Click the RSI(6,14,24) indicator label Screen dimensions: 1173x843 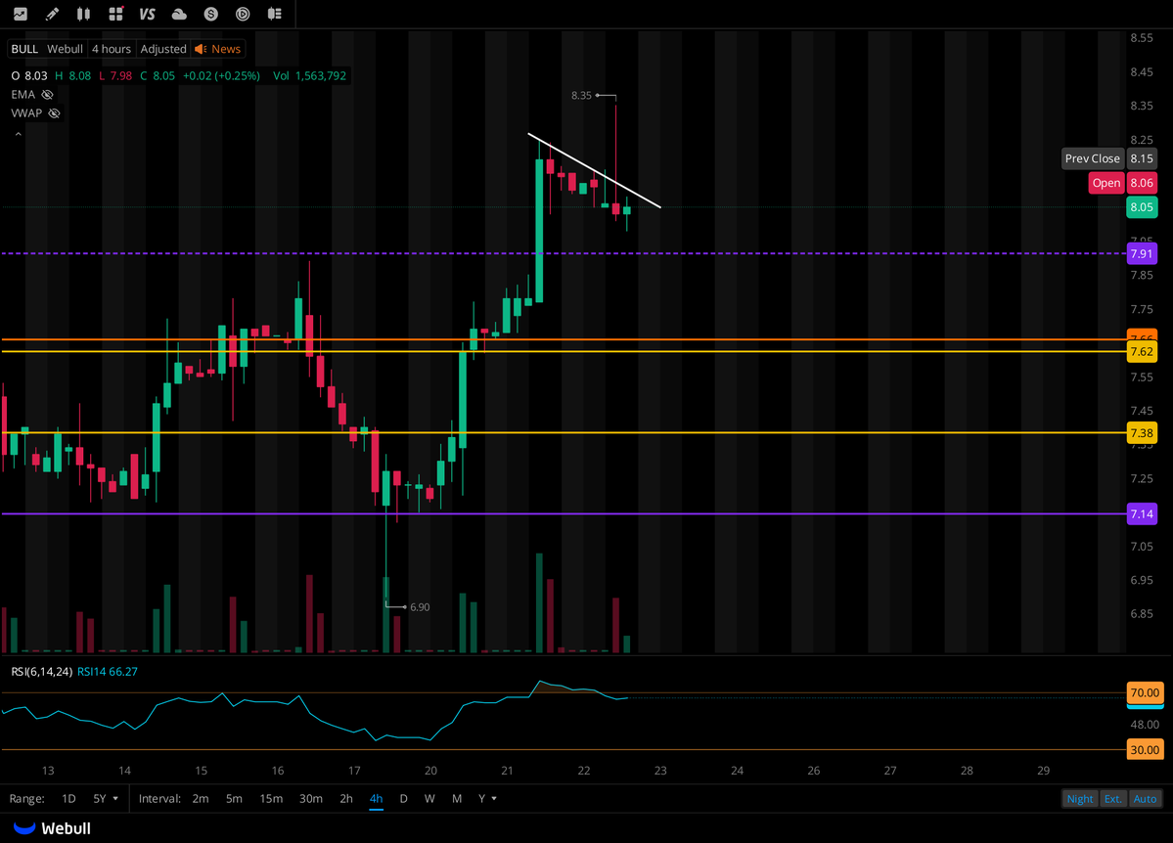pyautogui.click(x=42, y=672)
